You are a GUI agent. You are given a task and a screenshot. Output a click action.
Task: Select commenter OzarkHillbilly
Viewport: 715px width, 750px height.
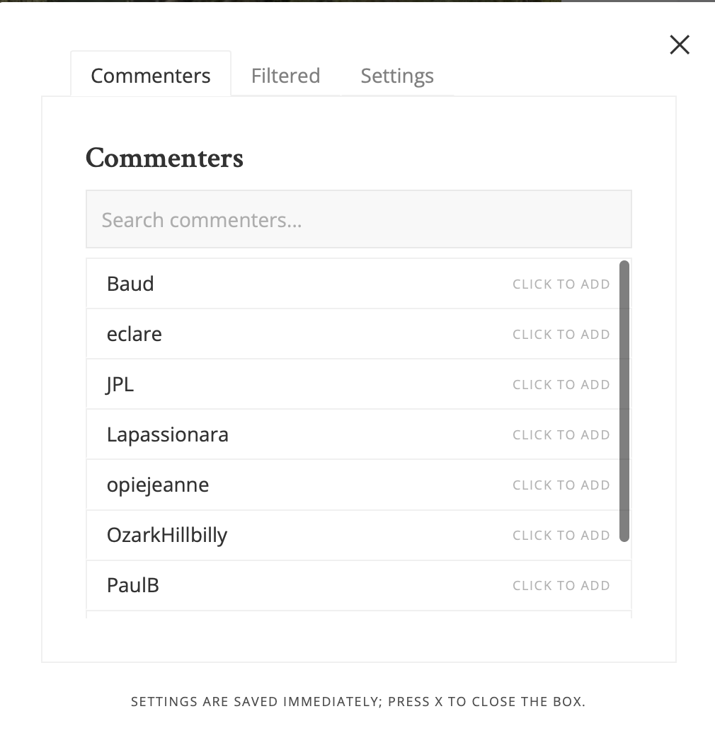[x=167, y=535]
